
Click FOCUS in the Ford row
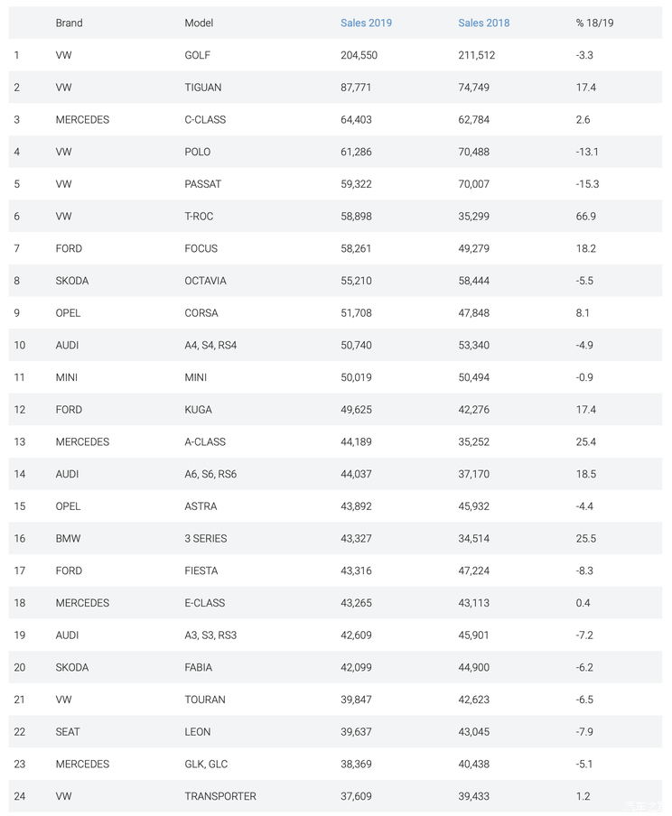click(201, 249)
